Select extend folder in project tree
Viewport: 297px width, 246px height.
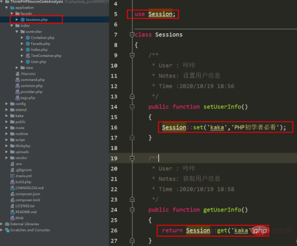21,110
